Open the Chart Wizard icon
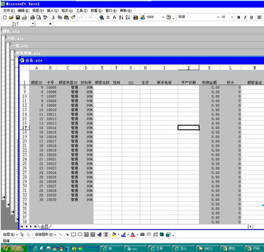This screenshot has height=252, width=264. tap(135, 17)
